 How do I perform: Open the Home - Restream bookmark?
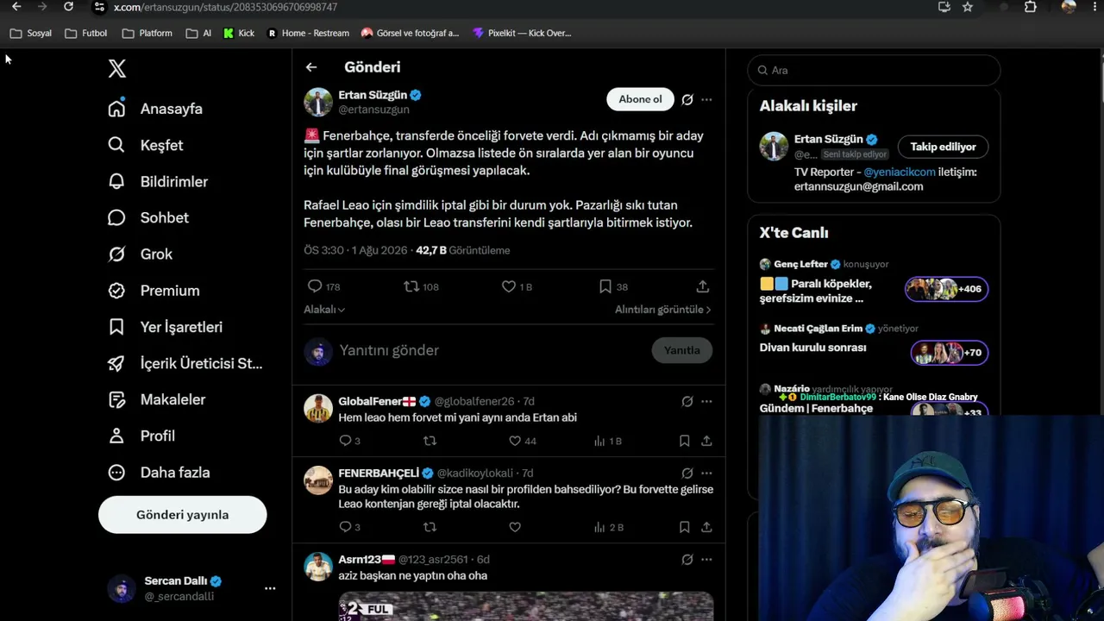pos(308,33)
